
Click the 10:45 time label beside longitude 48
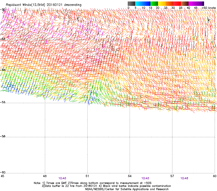point(62,178)
